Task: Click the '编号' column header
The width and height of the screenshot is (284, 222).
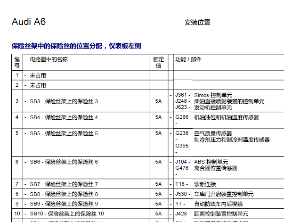Action: pos(17,62)
